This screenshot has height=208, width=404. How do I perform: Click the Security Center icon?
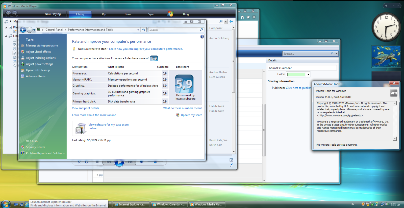pos(23,147)
